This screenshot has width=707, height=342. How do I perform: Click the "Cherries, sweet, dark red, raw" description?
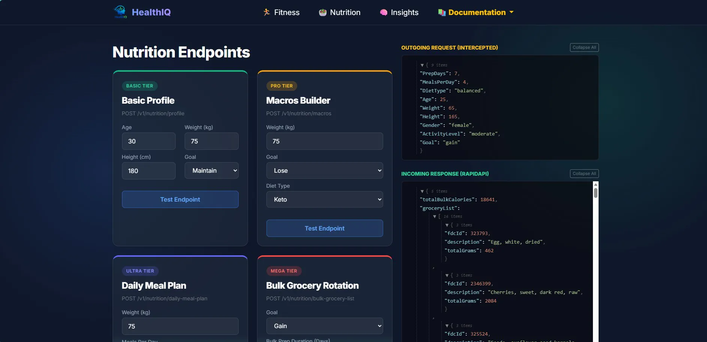513,292
